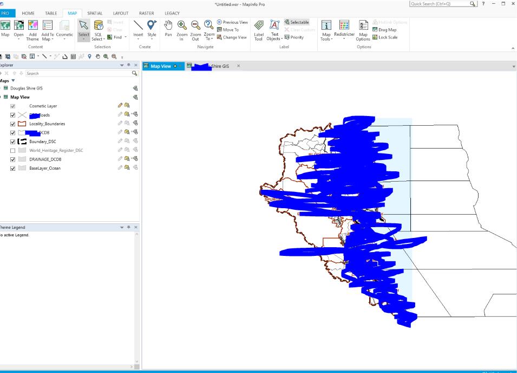The width and height of the screenshot is (517, 373).
Task: Open the document tabs list arrow
Action: (513, 66)
